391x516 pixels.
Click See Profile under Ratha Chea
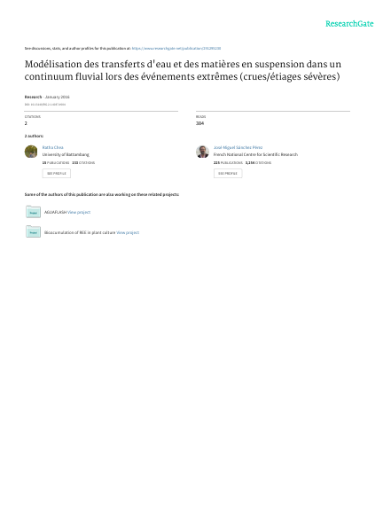(56, 174)
